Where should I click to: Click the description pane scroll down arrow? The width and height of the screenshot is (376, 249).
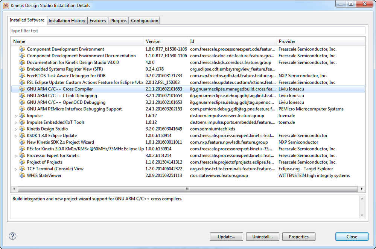(362, 215)
